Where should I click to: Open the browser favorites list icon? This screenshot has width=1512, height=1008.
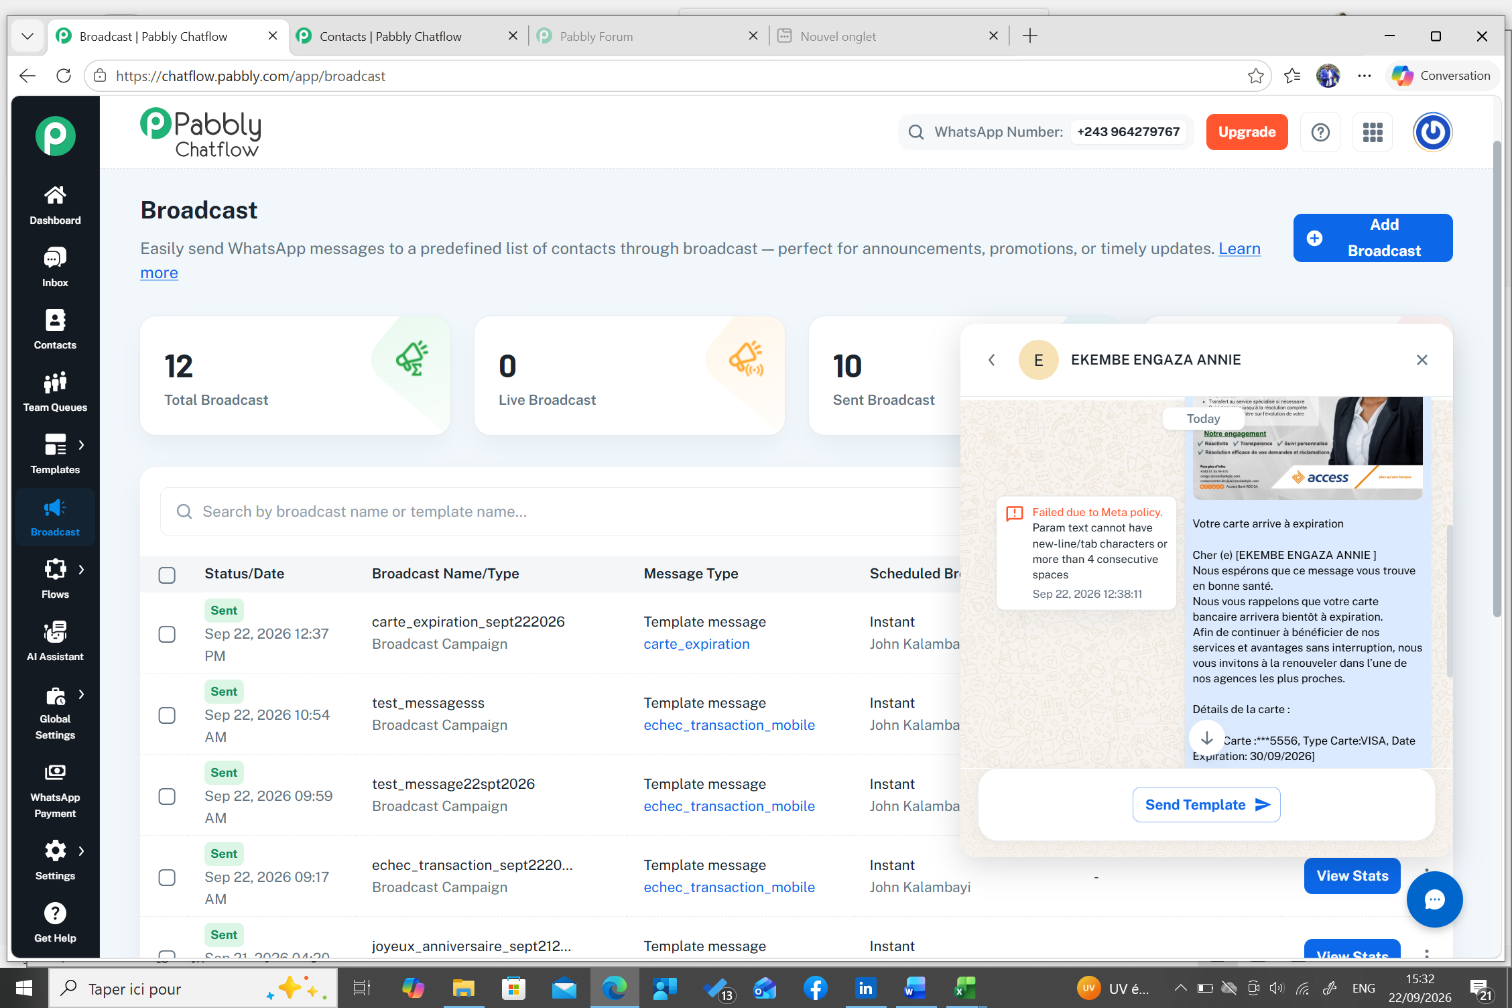click(x=1292, y=76)
